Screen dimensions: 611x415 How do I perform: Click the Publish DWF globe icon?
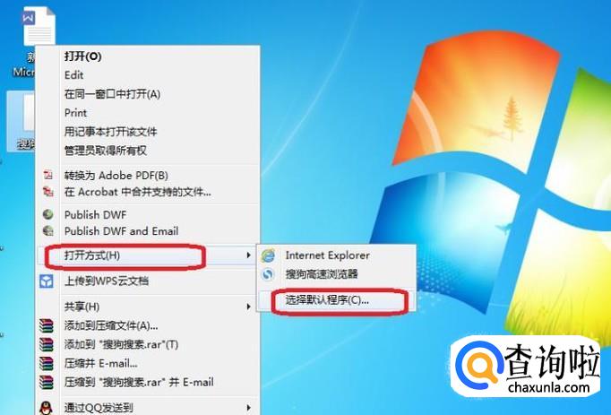tap(47, 214)
